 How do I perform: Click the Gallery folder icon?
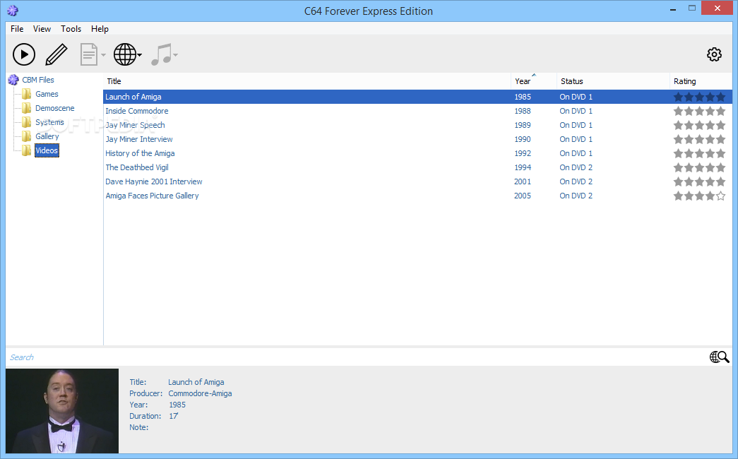[x=27, y=136]
